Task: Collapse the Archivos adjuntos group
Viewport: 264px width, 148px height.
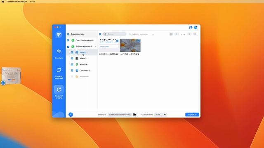Action: [95, 46]
